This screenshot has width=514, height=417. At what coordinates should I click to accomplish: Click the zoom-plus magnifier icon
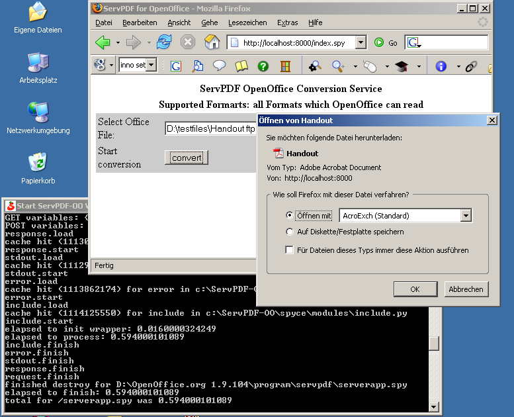pos(338,66)
